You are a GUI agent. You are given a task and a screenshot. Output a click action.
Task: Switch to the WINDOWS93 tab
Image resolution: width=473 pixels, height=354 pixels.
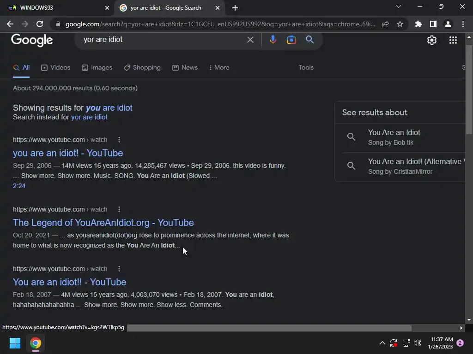57,8
